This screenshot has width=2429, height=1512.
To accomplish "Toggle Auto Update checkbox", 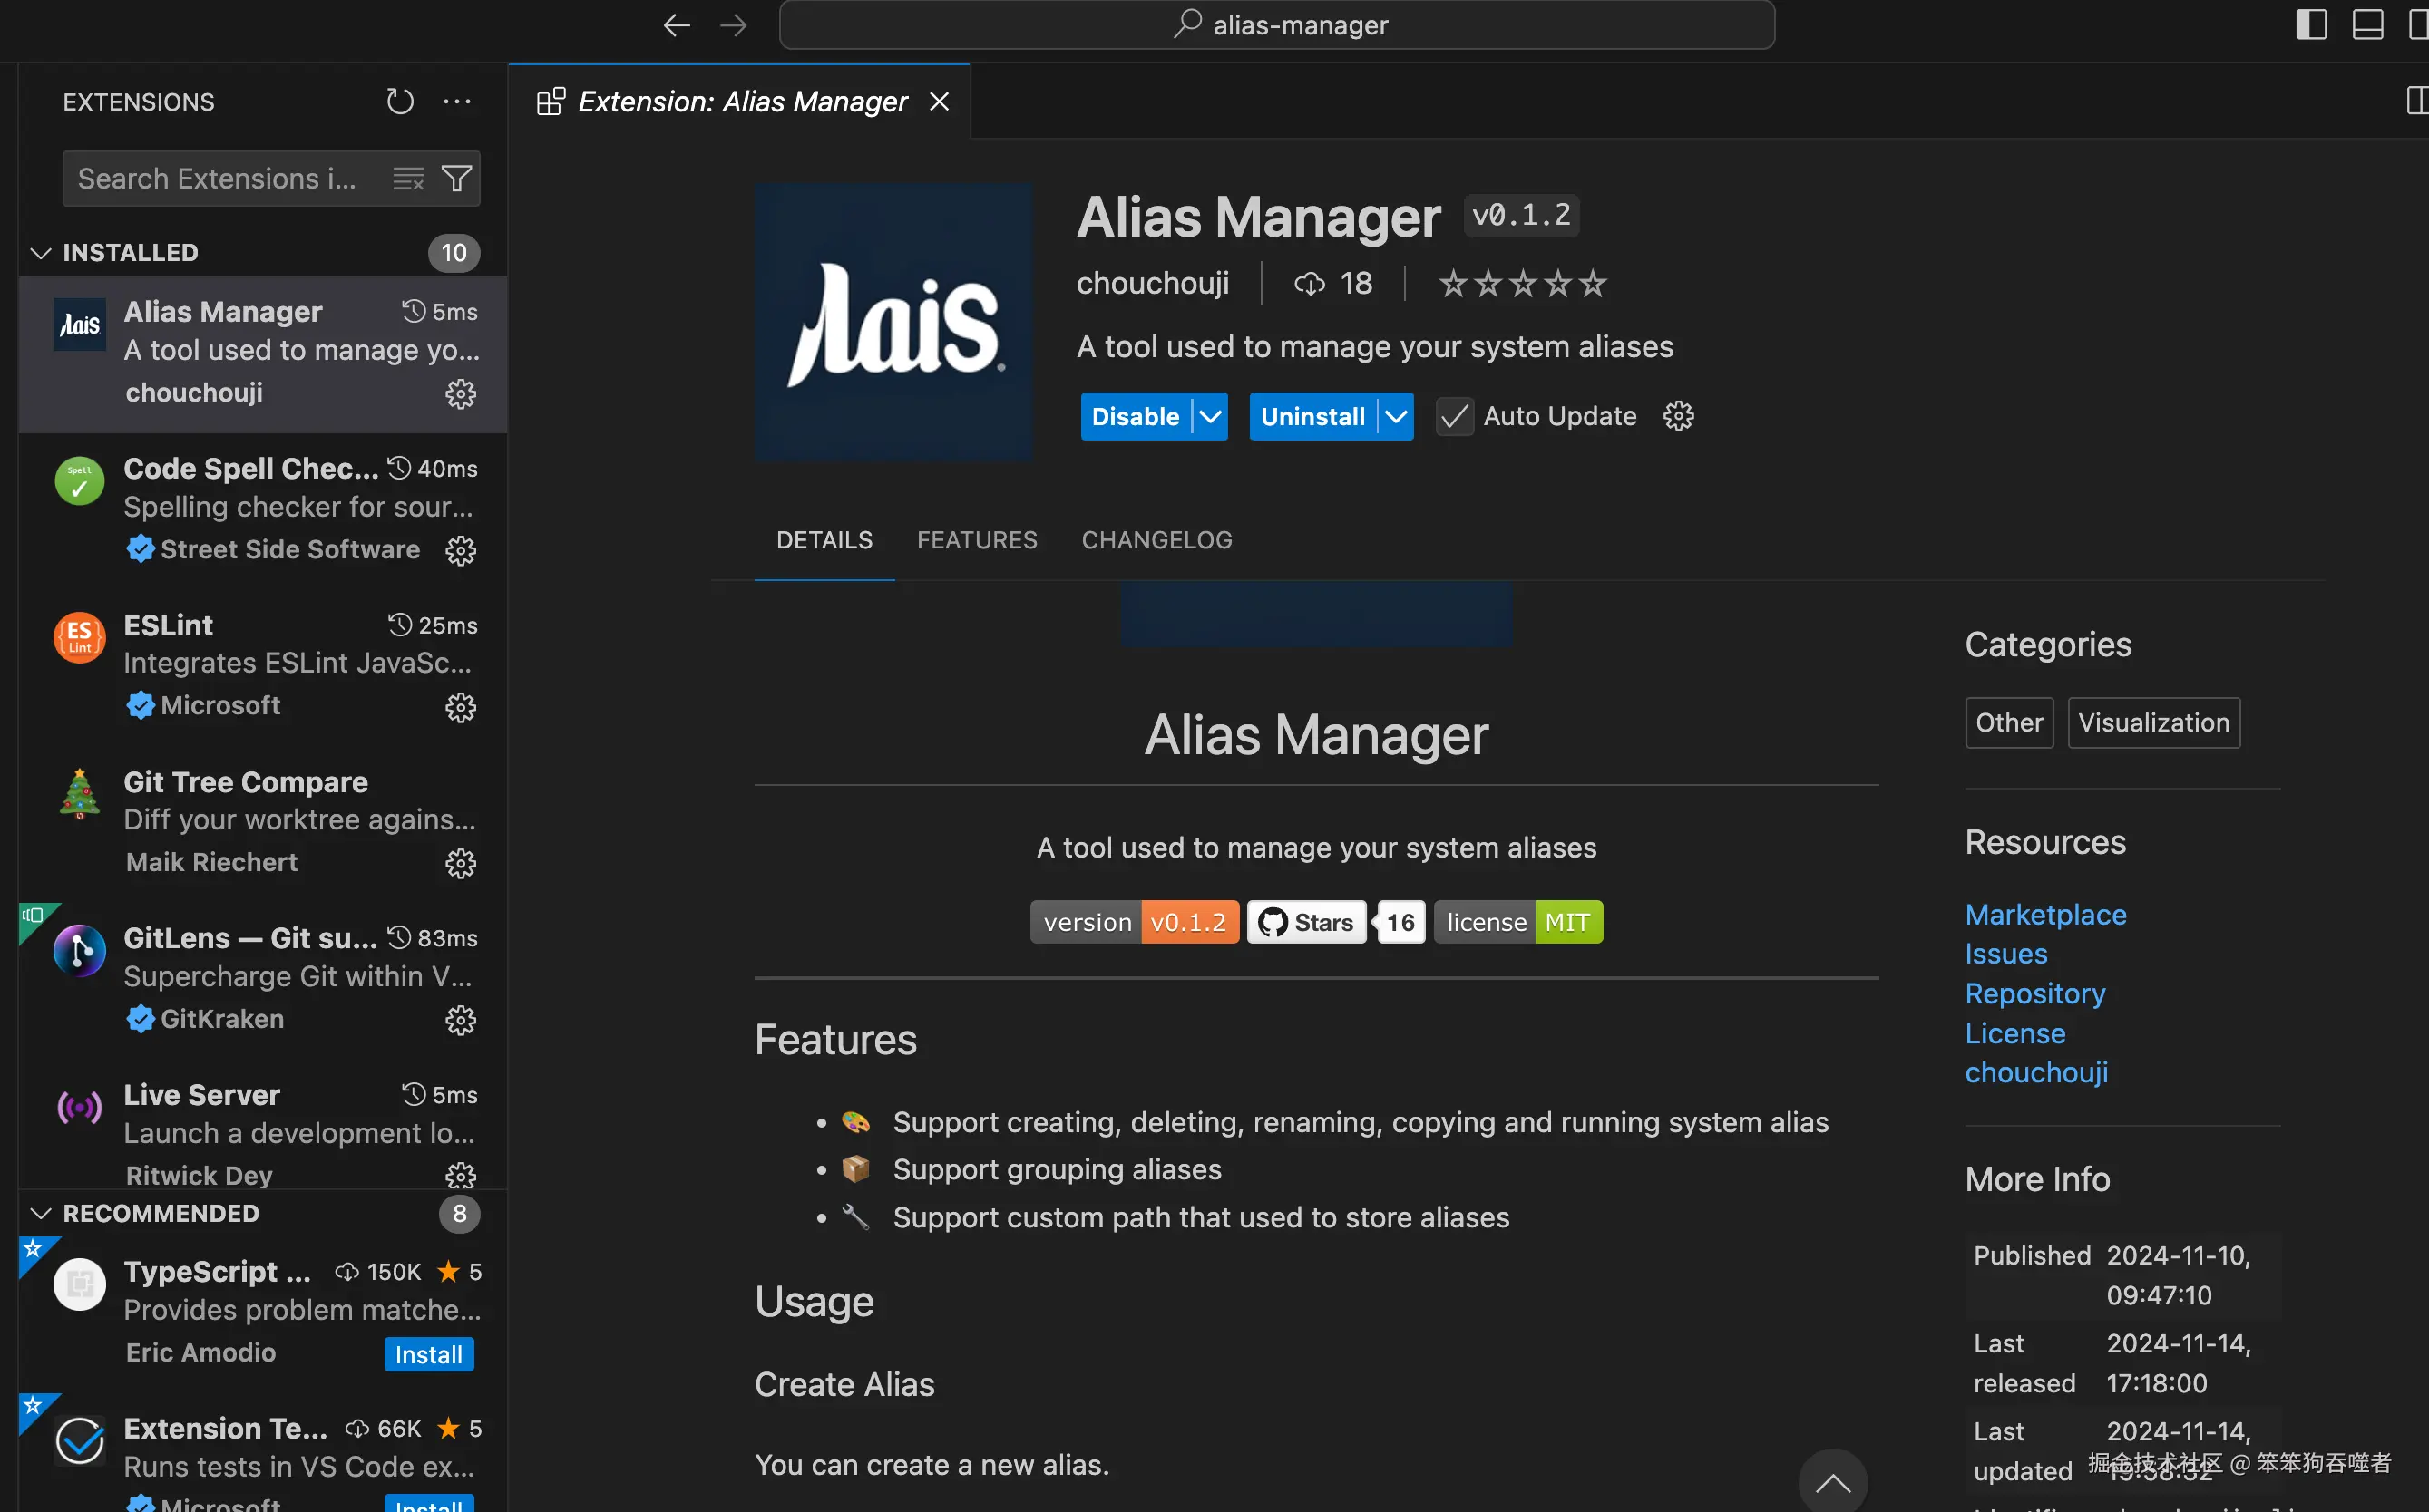I will click(x=1455, y=416).
